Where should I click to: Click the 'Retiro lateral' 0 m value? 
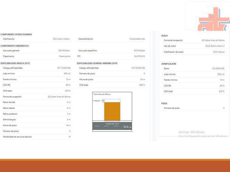69,108
